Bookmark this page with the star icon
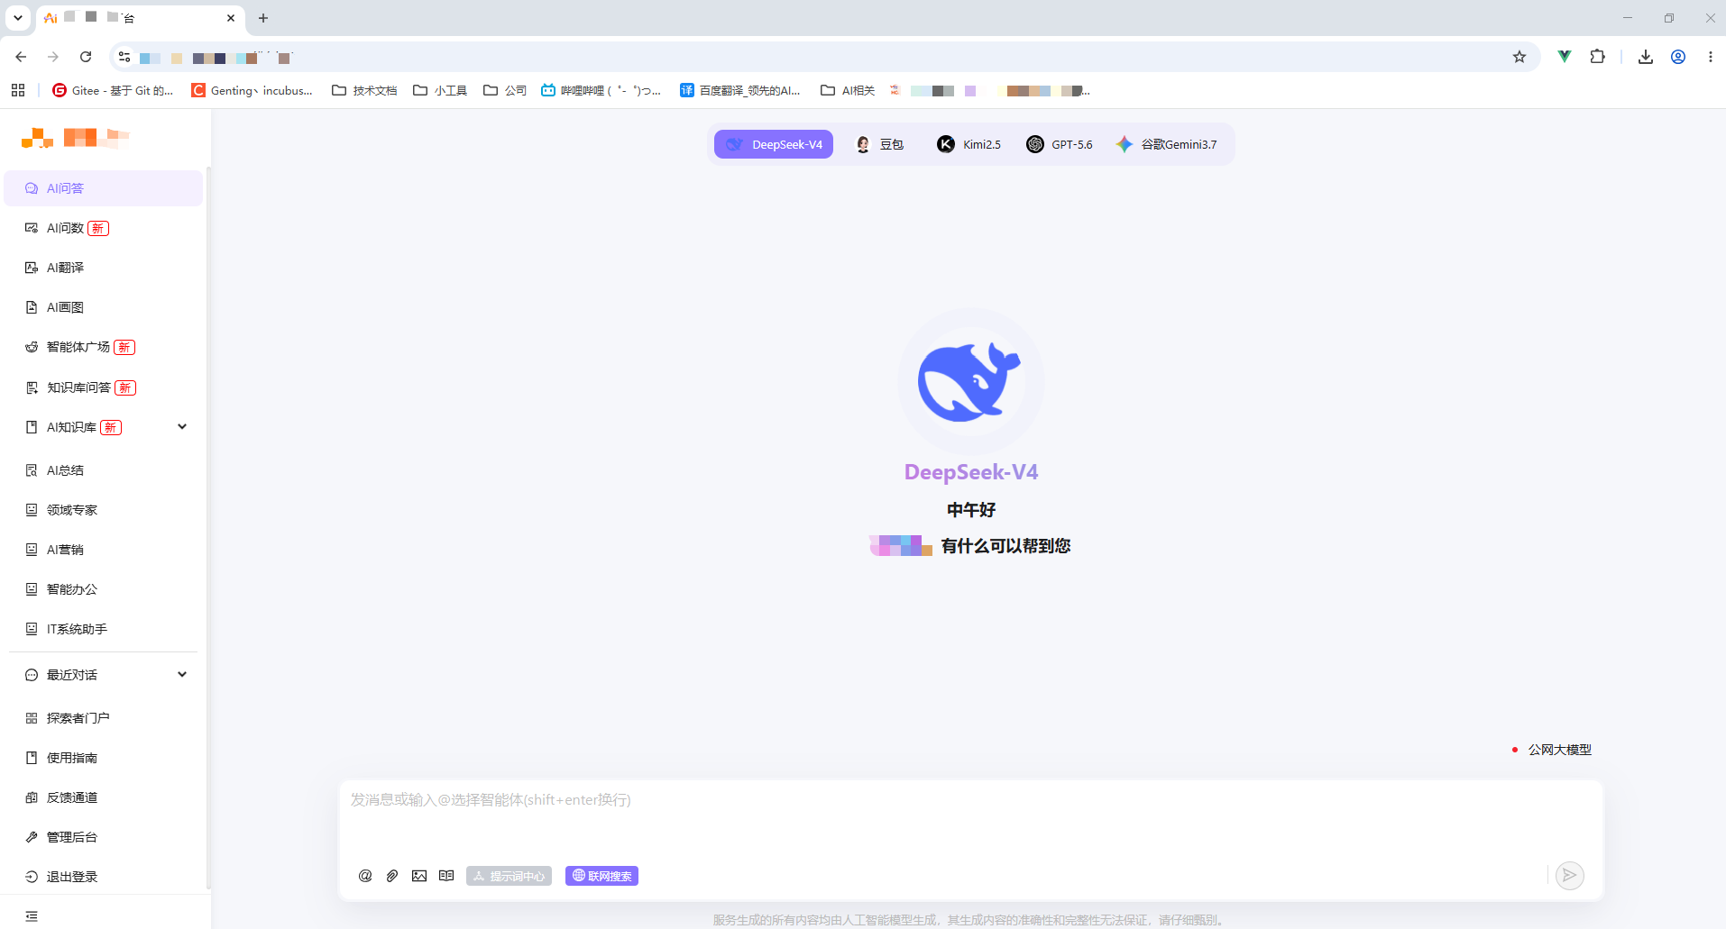Viewport: 1726px width, 929px height. pyautogui.click(x=1519, y=57)
